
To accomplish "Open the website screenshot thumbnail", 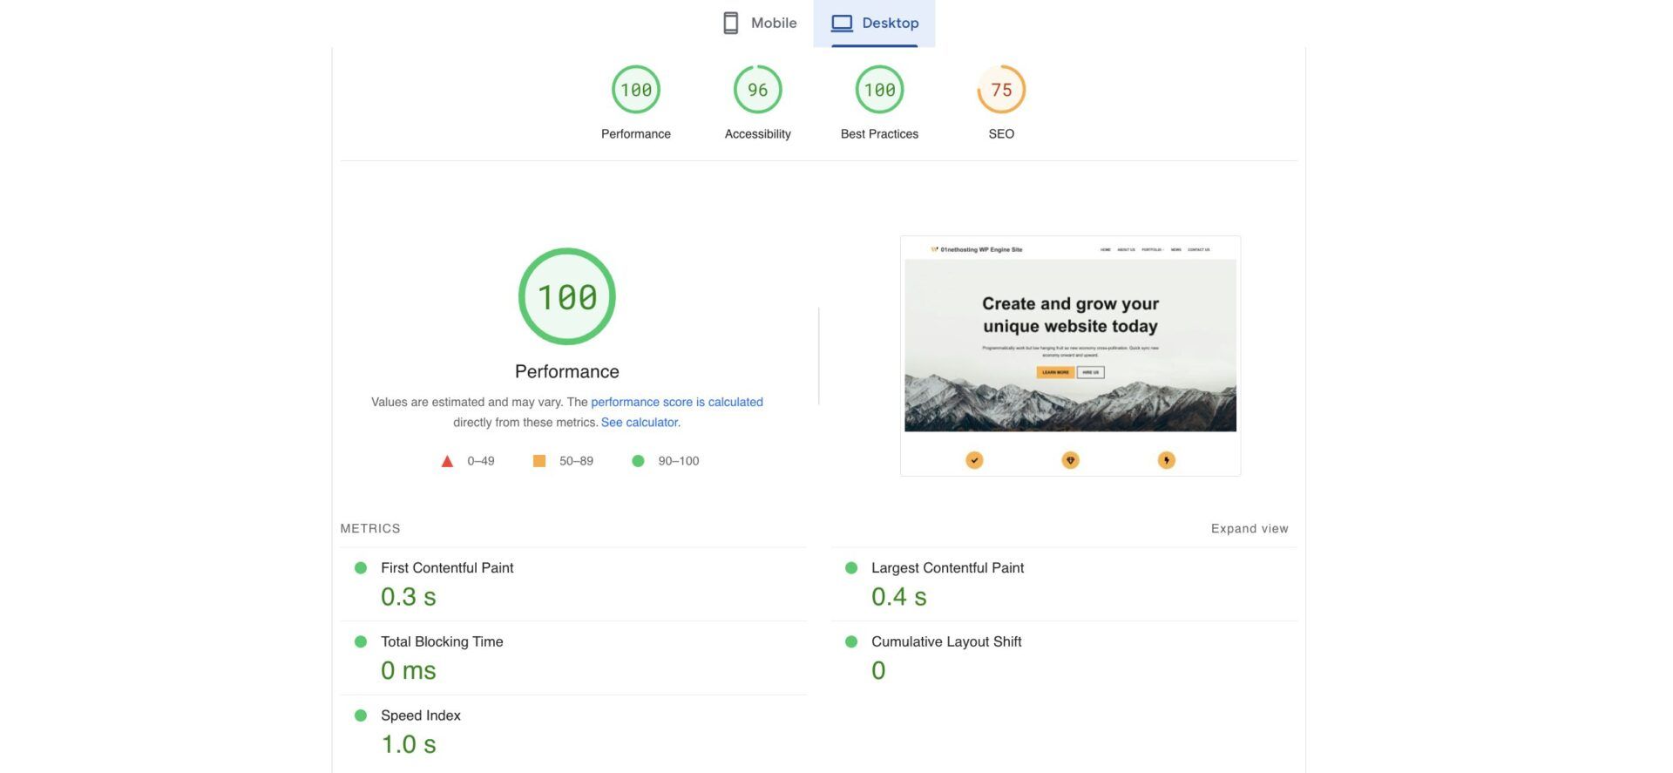I will click(1070, 356).
